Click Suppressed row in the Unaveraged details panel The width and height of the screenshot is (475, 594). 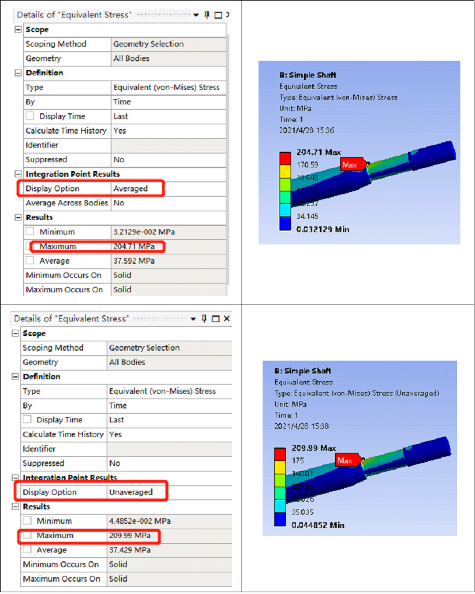pos(127,463)
